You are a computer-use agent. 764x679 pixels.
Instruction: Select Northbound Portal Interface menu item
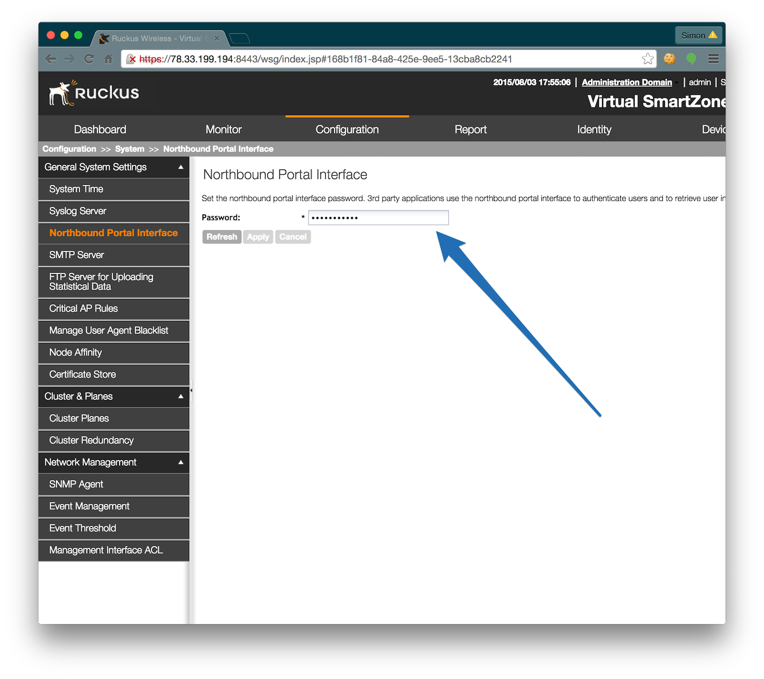(x=114, y=233)
